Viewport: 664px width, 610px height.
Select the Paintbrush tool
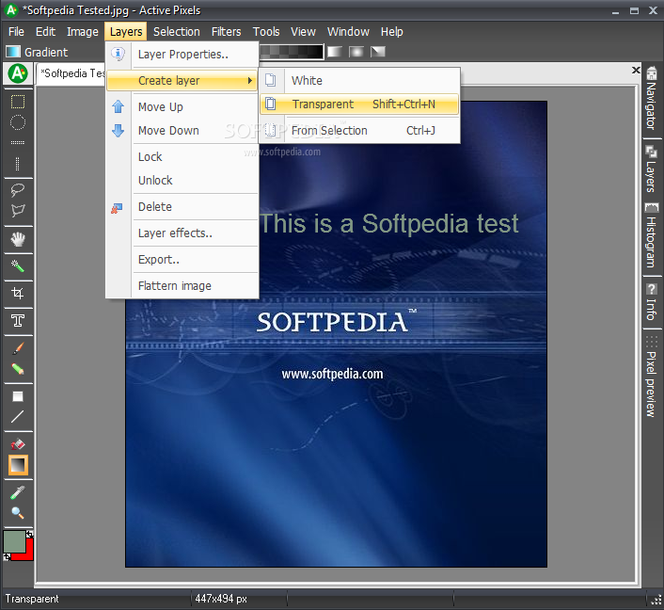pyautogui.click(x=18, y=348)
